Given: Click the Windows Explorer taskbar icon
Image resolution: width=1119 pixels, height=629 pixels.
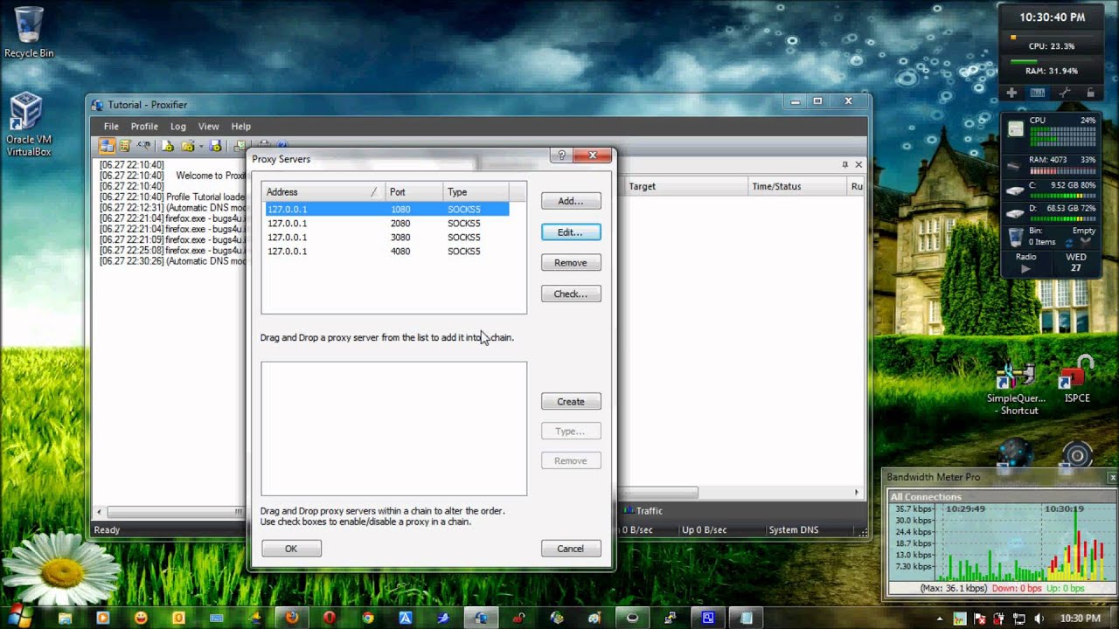Looking at the screenshot, I should point(65,618).
